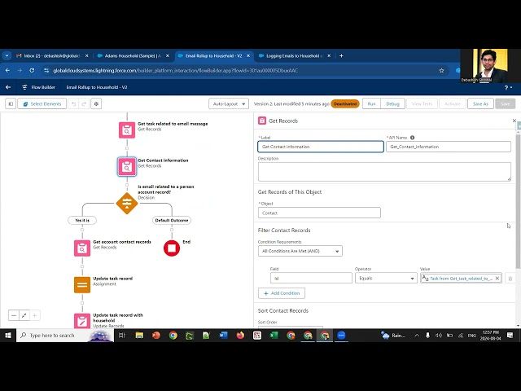The width and height of the screenshot is (521, 391).
Task: Click the Select Elements button
Action: (42, 103)
